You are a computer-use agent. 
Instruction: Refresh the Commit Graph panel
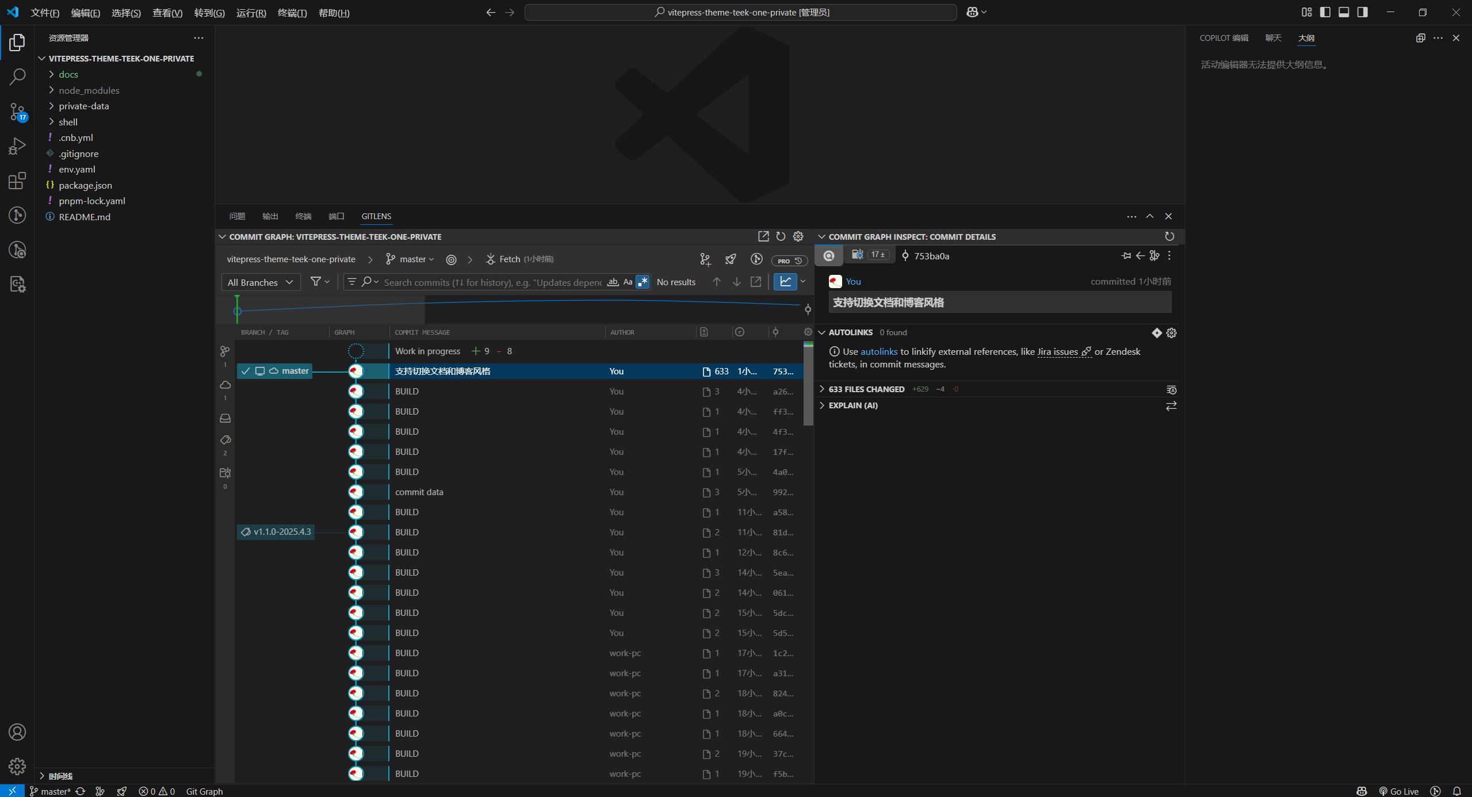(781, 236)
